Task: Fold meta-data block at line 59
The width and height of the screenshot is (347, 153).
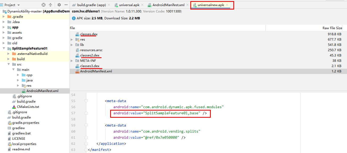Action: [86, 125]
